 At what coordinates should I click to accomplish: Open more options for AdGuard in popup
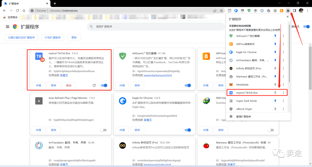point(283,36)
